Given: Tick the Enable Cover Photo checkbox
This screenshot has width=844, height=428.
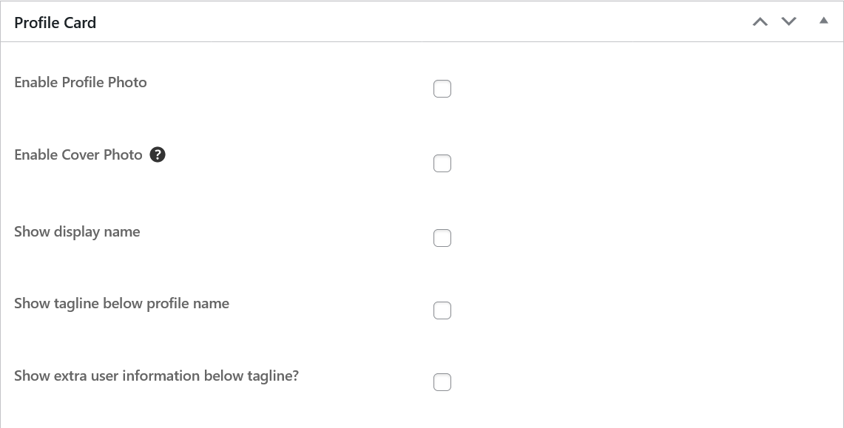Looking at the screenshot, I should tap(442, 163).
